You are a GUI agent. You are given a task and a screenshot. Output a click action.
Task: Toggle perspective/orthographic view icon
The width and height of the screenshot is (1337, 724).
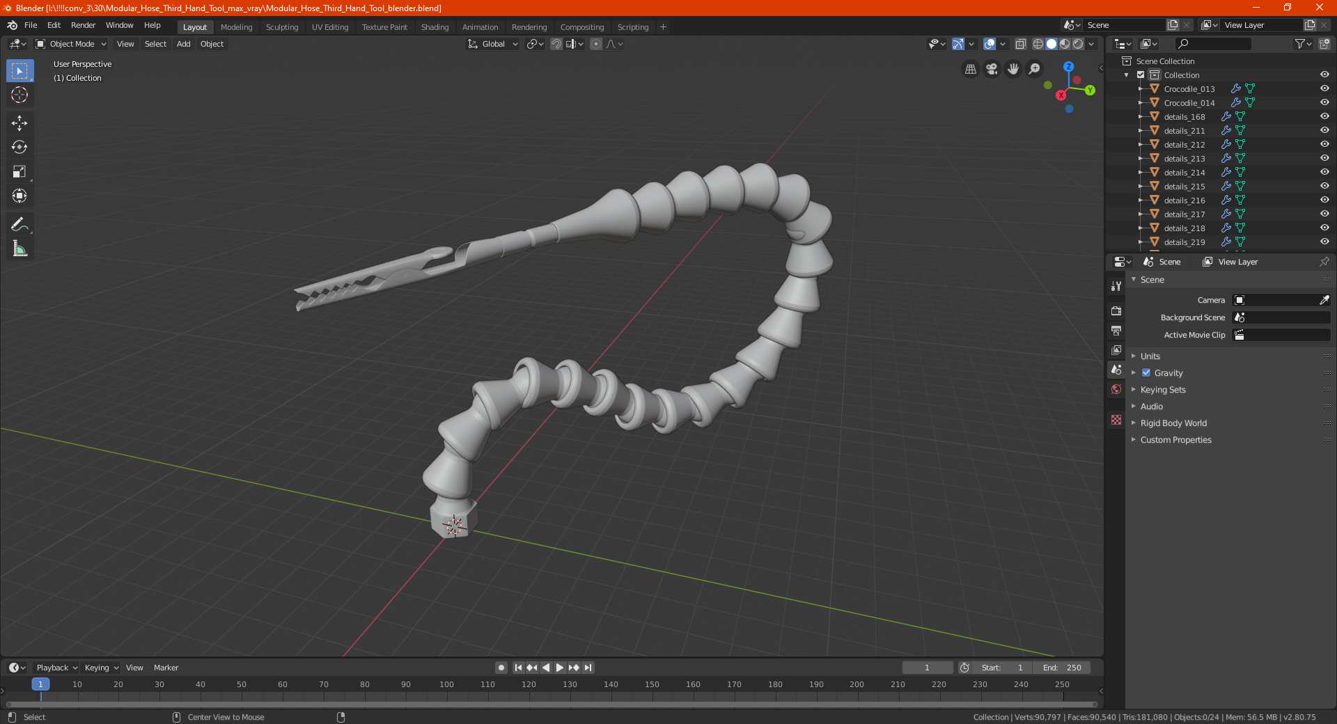[971, 69]
